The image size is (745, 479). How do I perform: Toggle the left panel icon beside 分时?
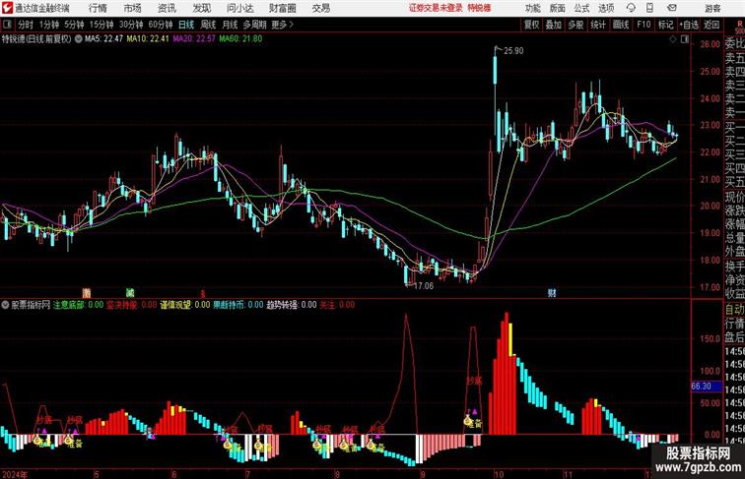7,25
